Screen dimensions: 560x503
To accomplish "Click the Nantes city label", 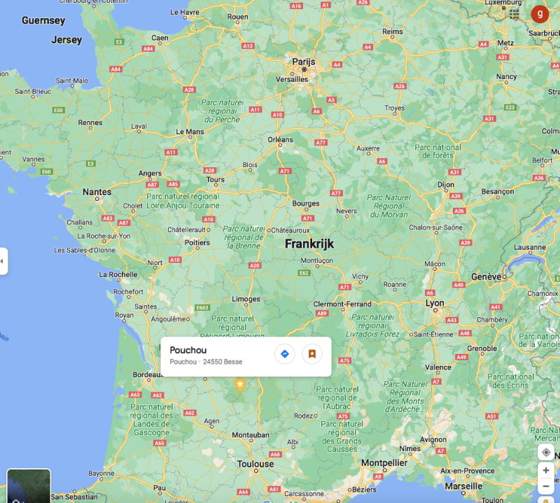I will (x=97, y=192).
